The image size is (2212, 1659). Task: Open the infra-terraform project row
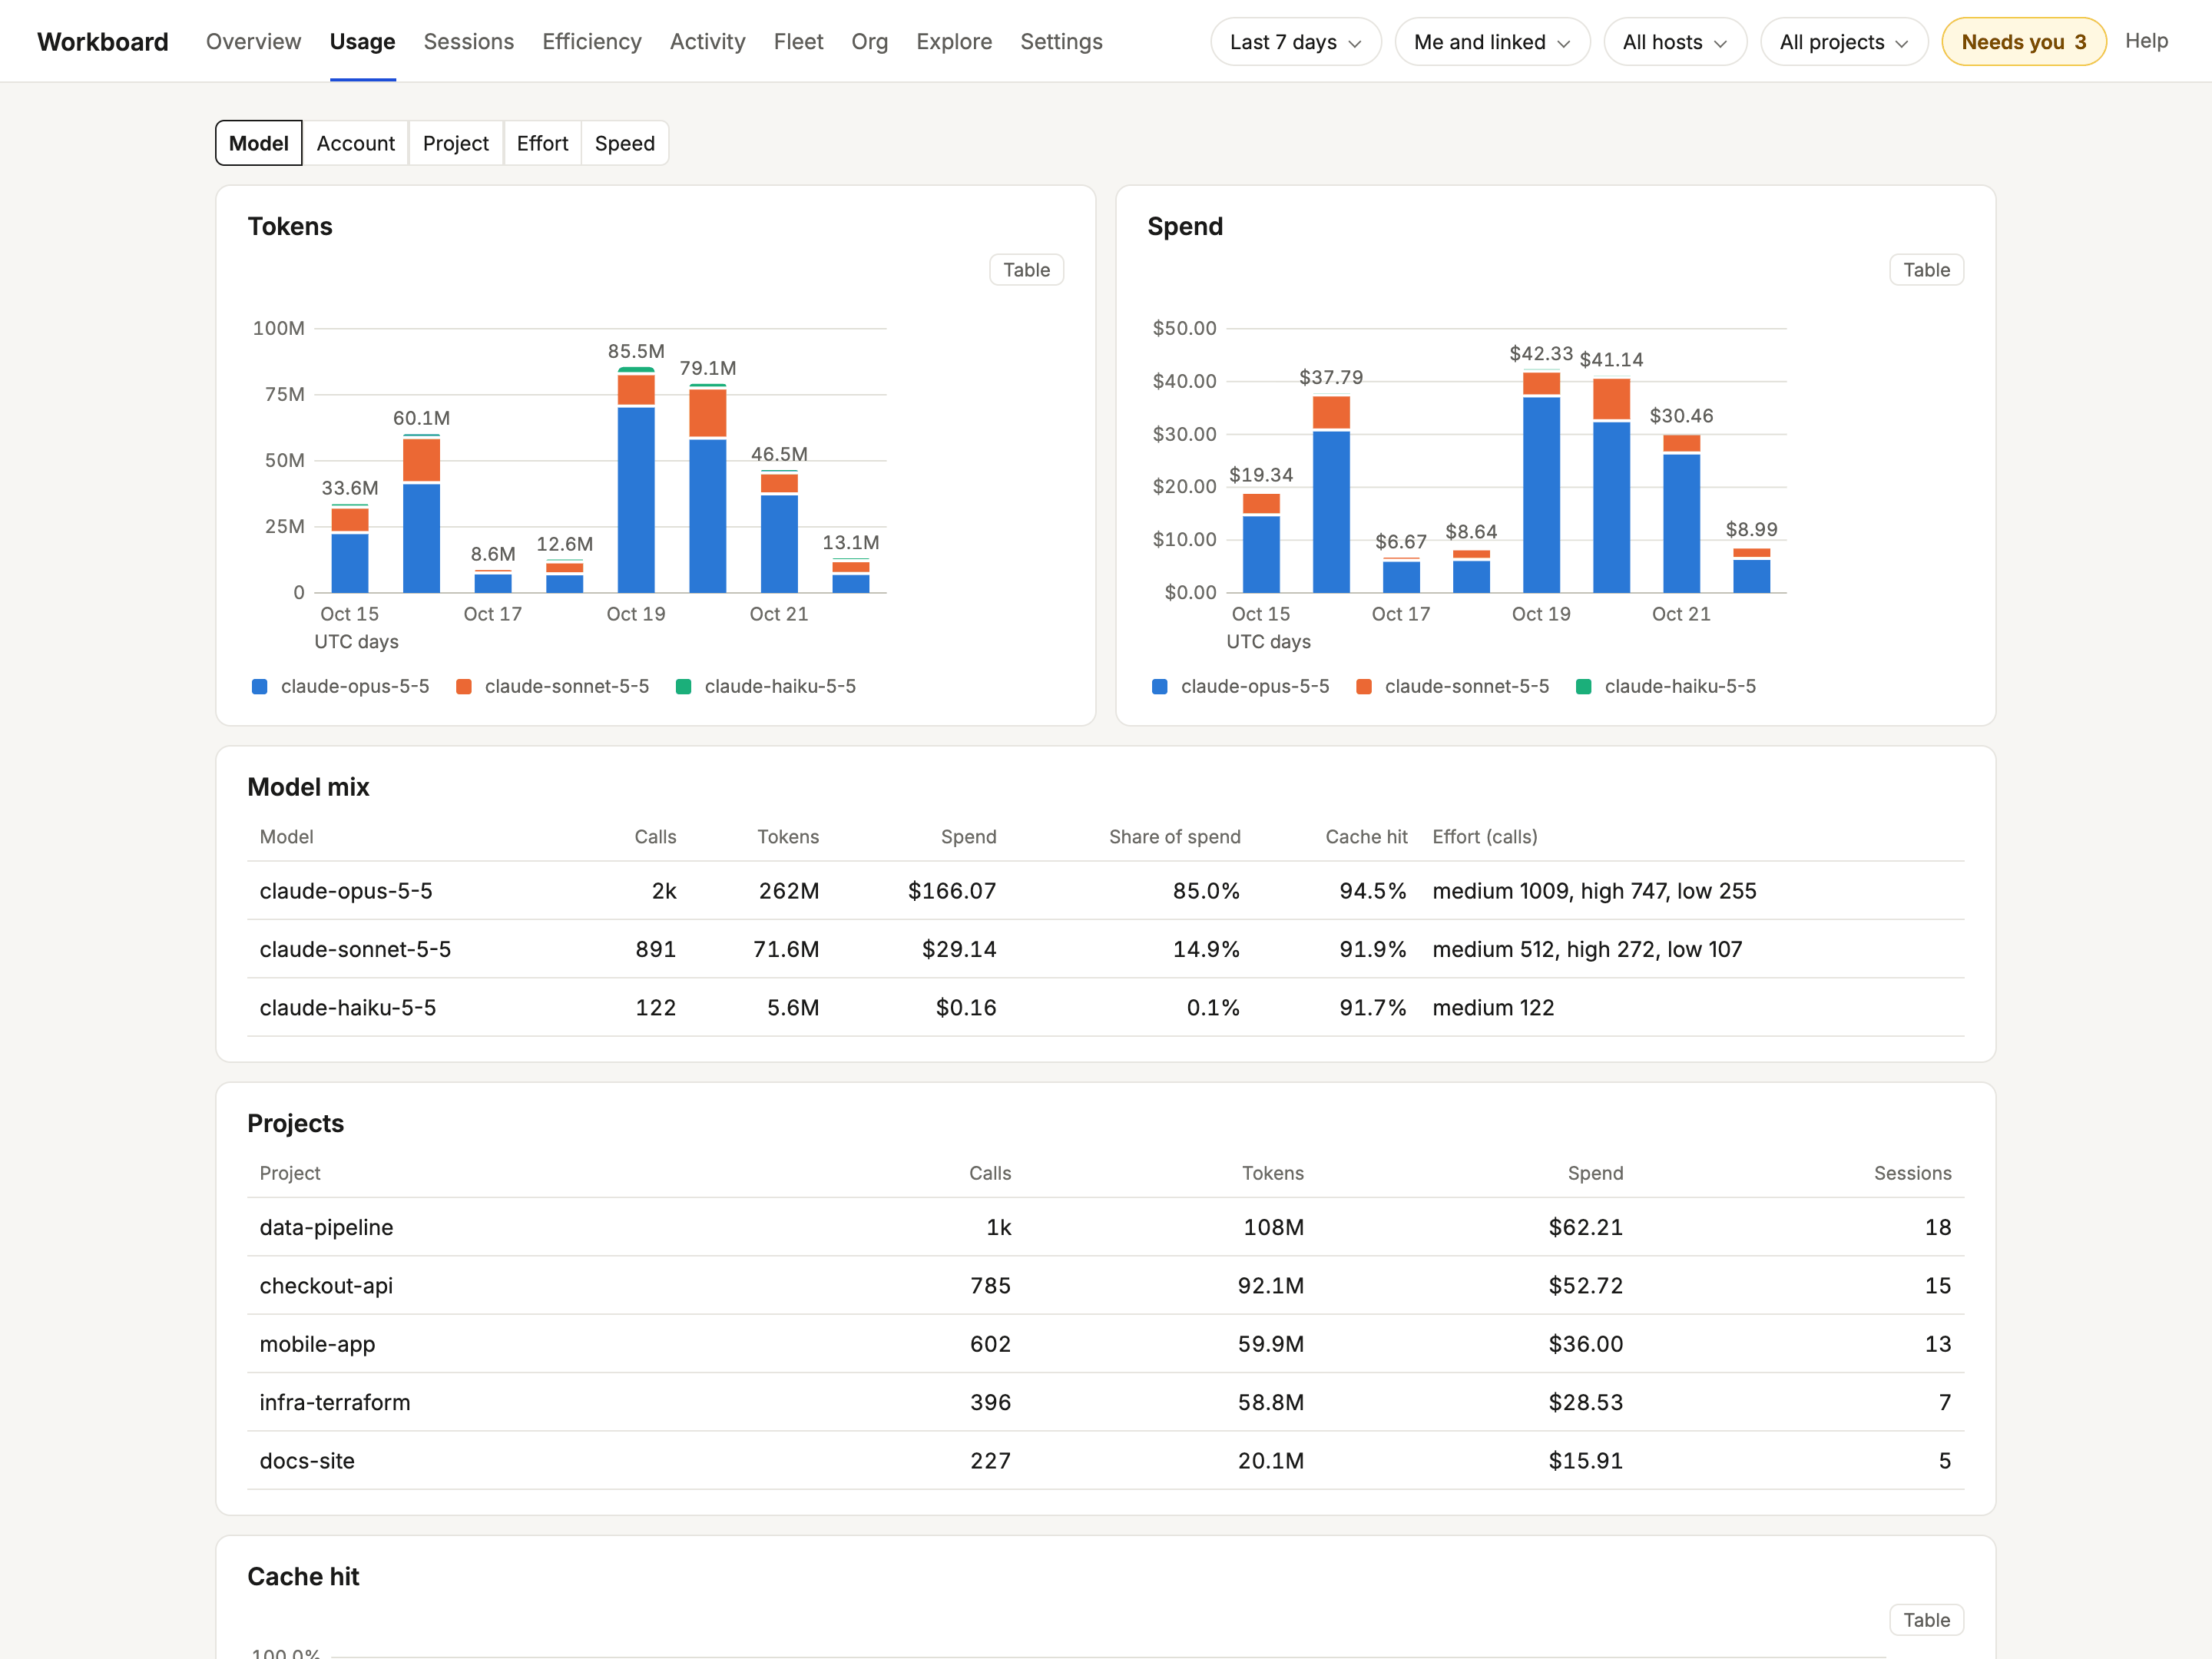[x=1105, y=1402]
